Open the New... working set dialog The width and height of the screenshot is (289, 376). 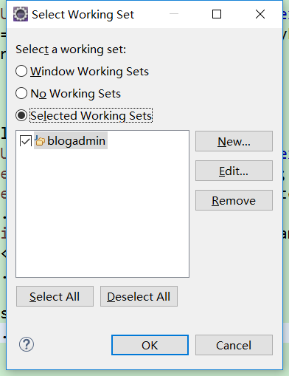point(234,141)
